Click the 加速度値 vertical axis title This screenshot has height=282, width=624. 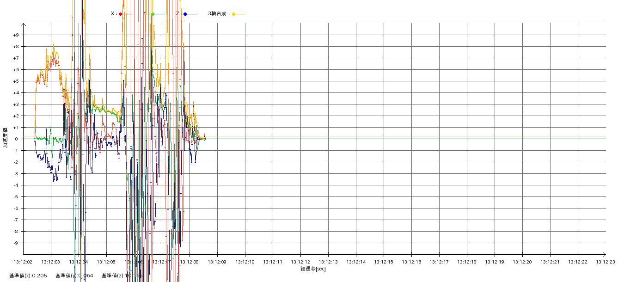point(6,137)
